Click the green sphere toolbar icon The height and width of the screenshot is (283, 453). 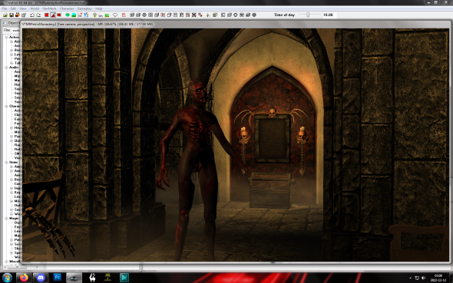pos(68,15)
